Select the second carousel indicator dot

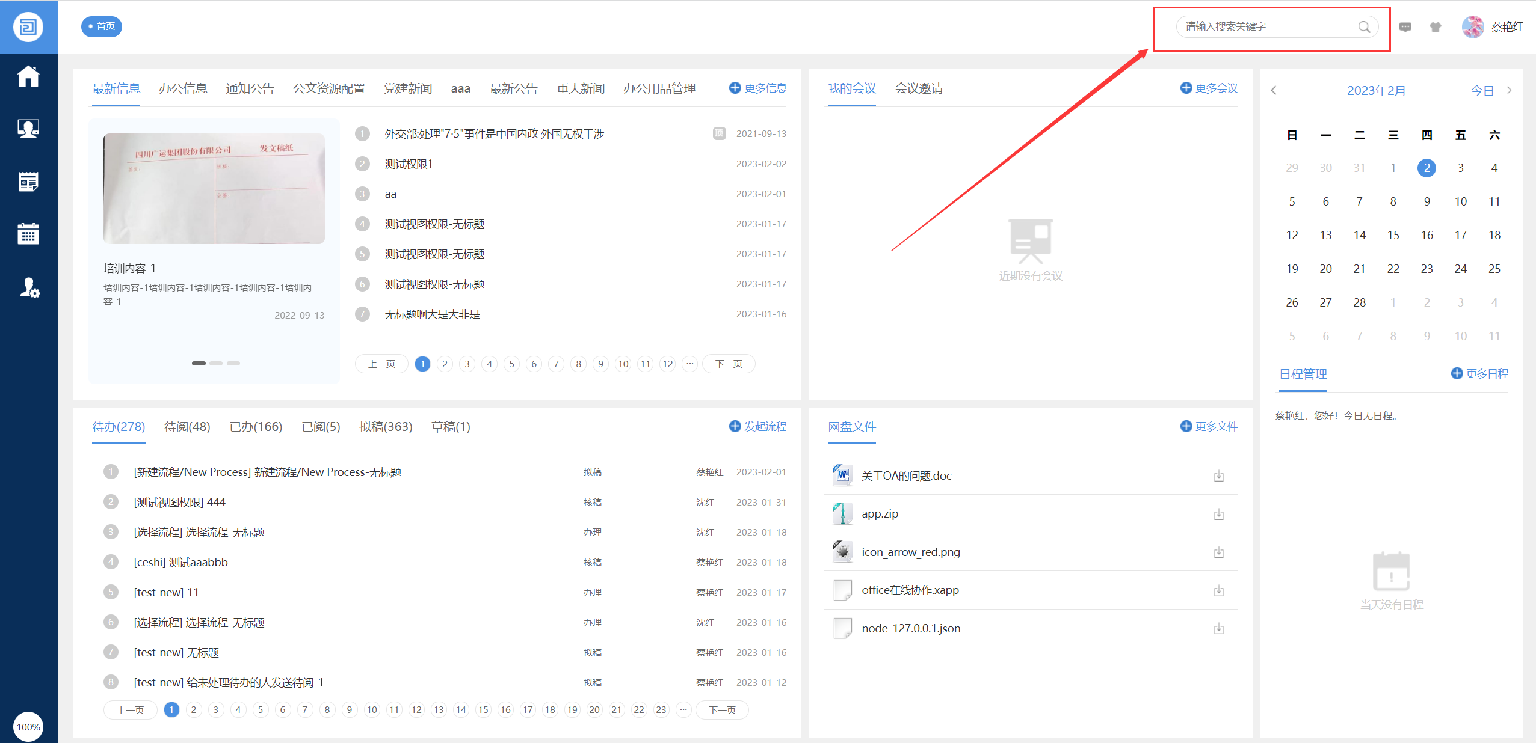click(x=216, y=363)
